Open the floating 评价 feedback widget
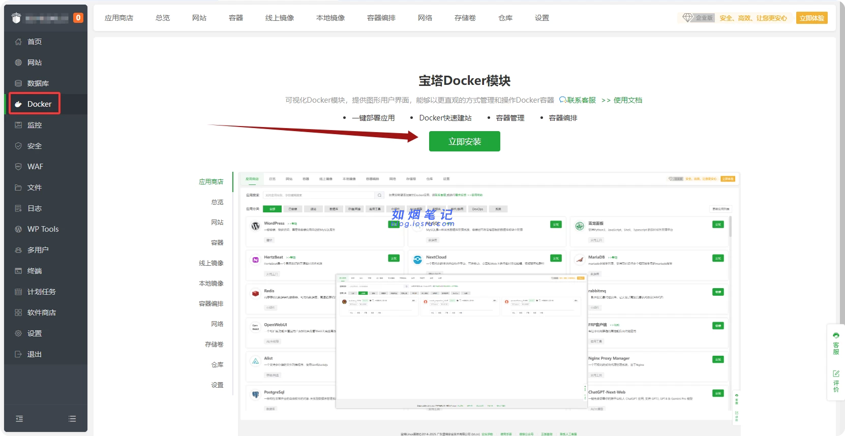845x436 pixels. coord(836,382)
